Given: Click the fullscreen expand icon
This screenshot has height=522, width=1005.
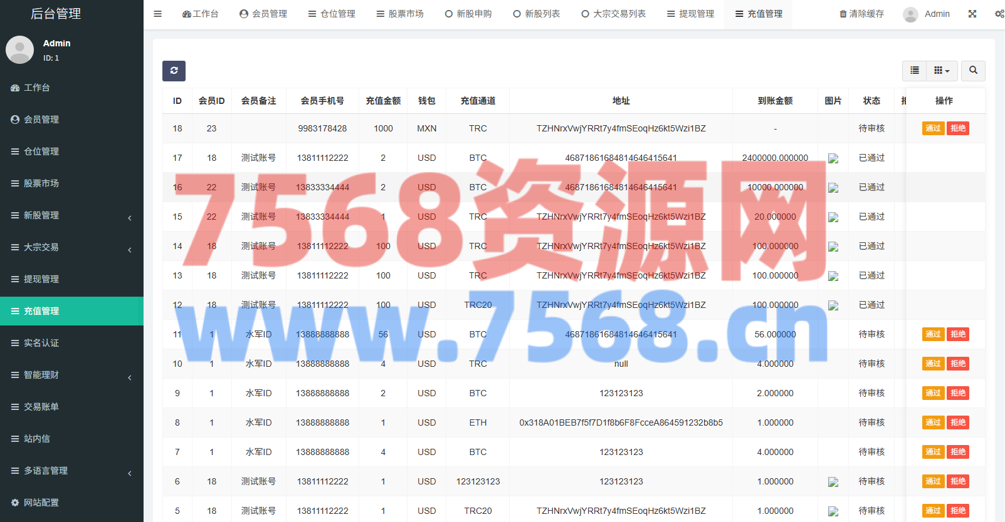Looking at the screenshot, I should pos(972,14).
